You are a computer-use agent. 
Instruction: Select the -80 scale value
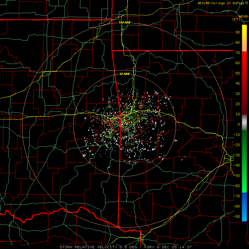(237, 206)
